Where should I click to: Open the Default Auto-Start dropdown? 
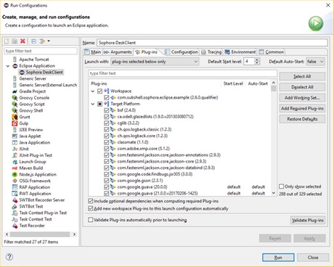[315, 62]
